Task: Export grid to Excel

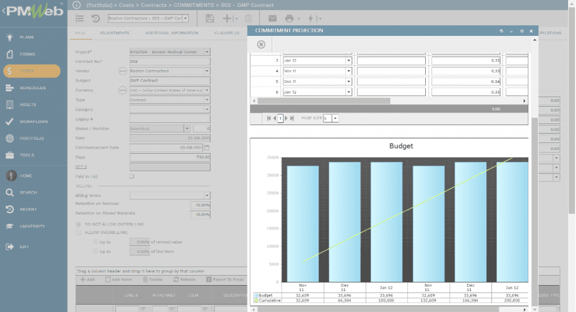Action: pos(225,279)
